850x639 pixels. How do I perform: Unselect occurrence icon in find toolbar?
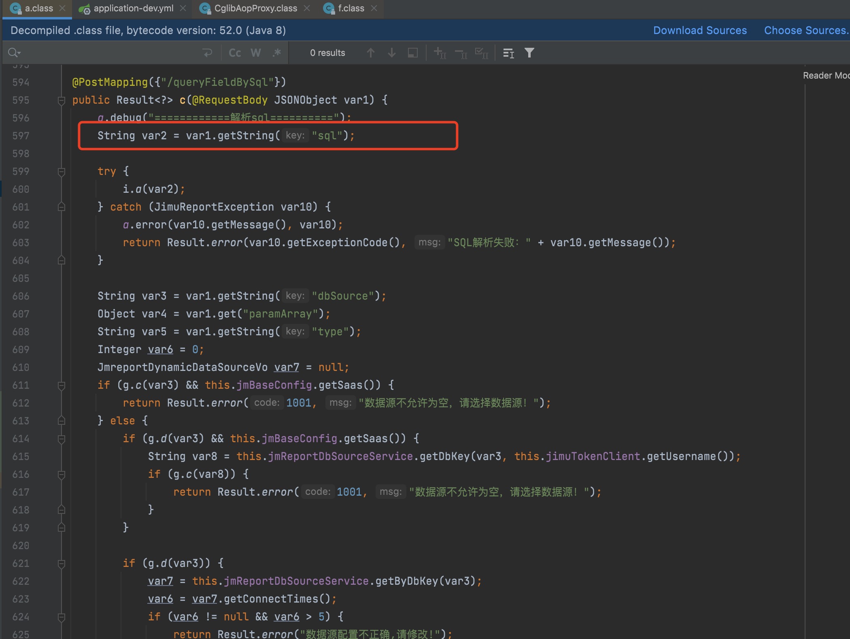tap(461, 53)
